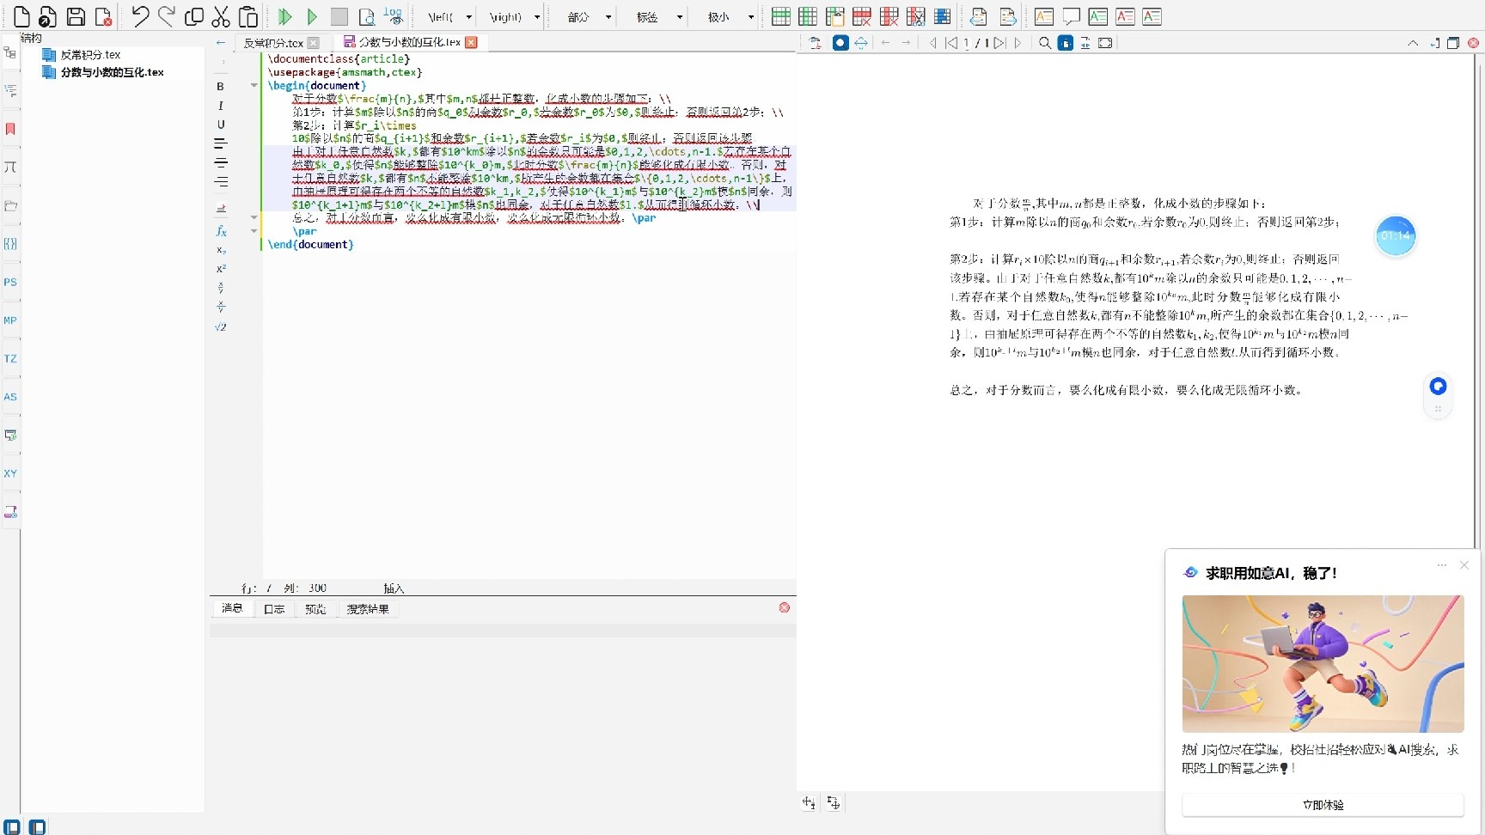Redo the last undone edit
This screenshot has width=1485, height=835.
(x=167, y=16)
